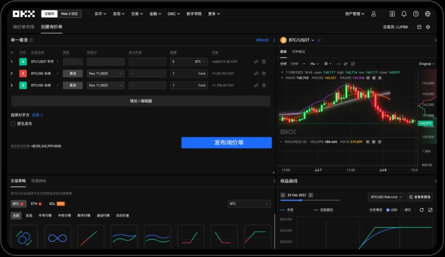Click the duplicate icon on row 1 BTC/USDT

(256, 62)
